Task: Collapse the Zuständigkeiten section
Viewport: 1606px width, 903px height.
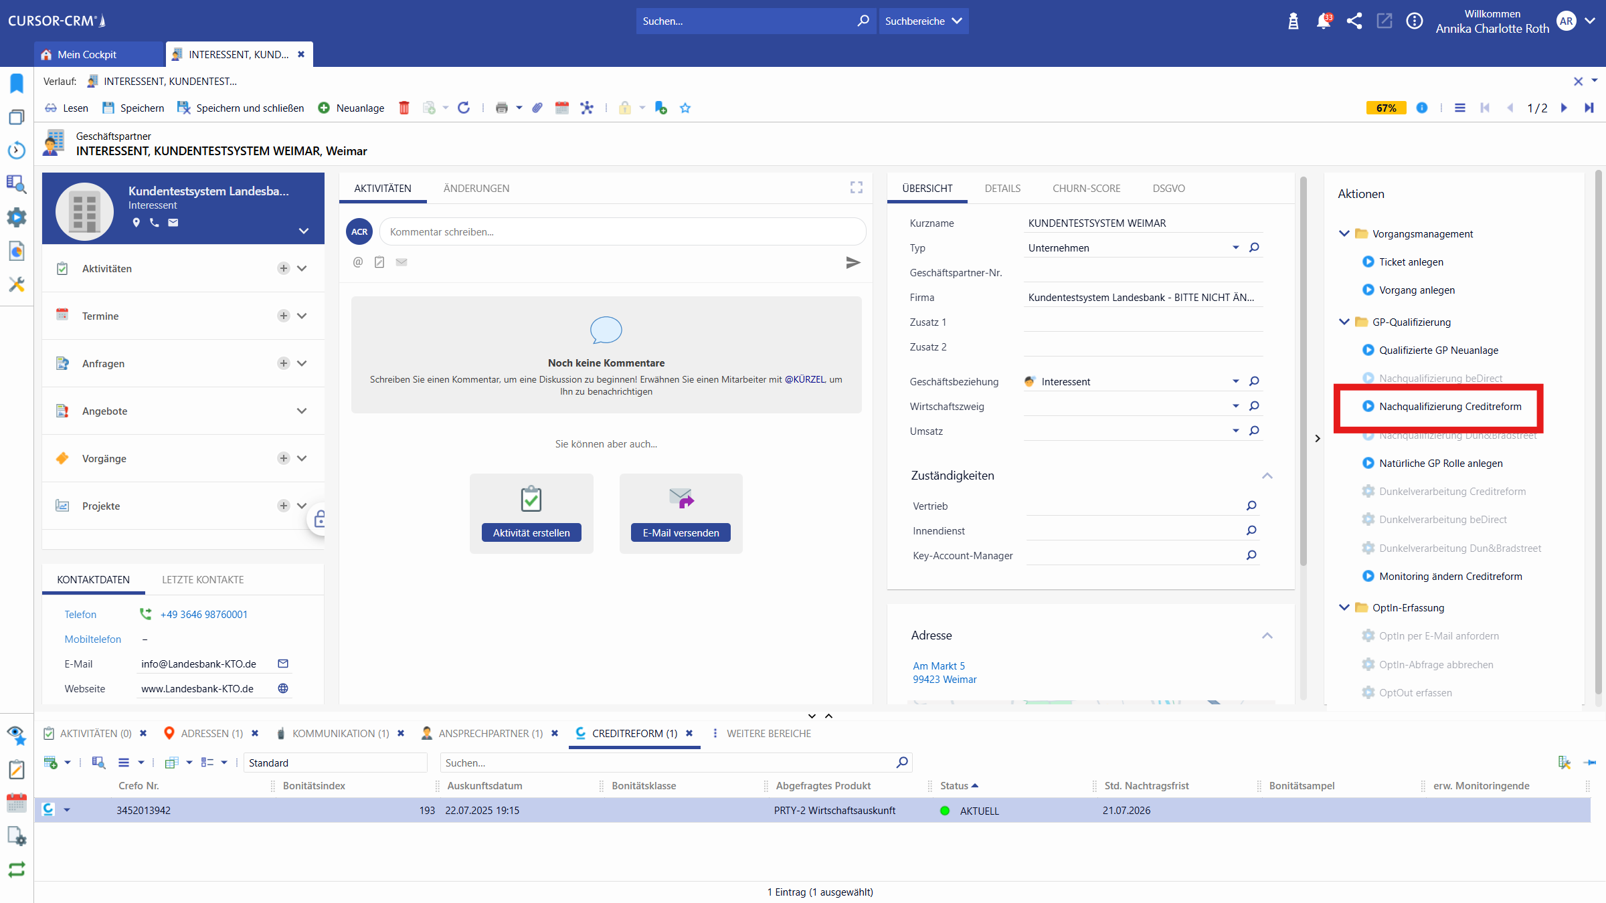Action: 1267,476
